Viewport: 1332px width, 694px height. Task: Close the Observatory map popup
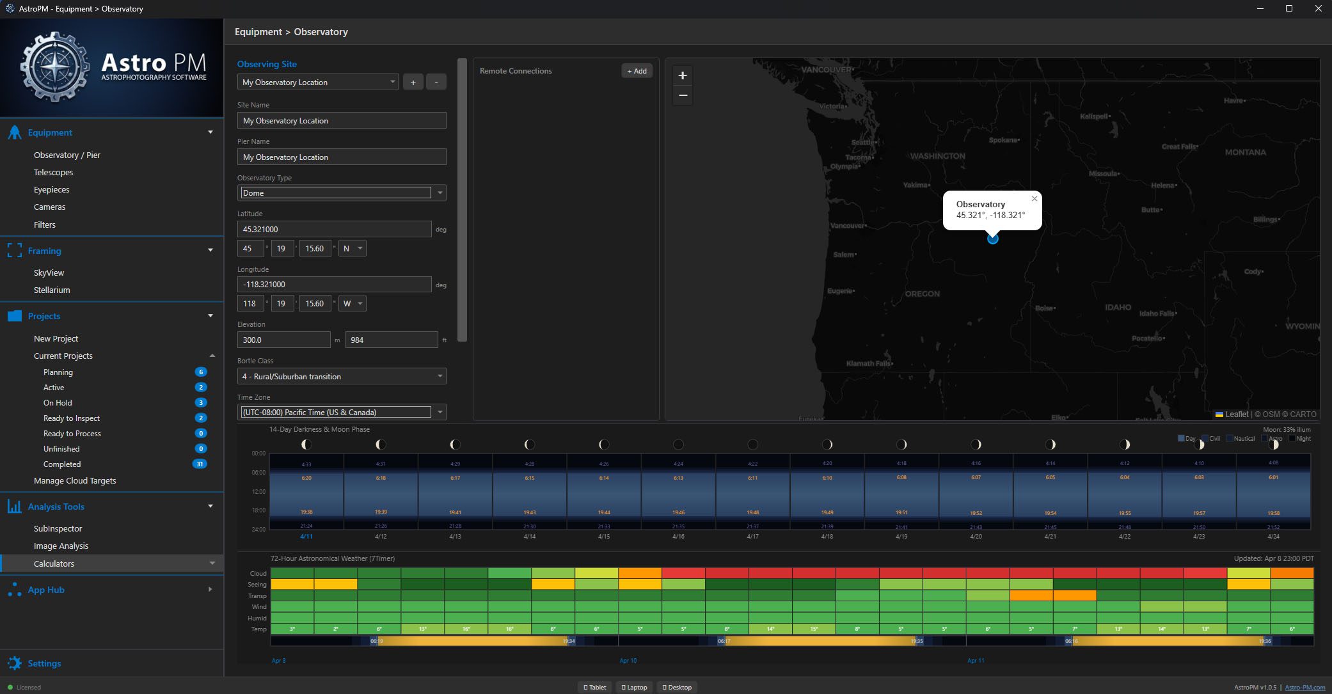[x=1035, y=199]
